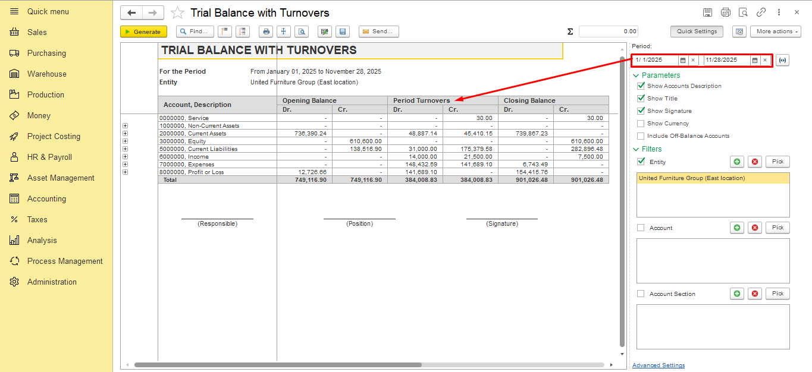The width and height of the screenshot is (812, 372).
Task: Open the start date calendar picker
Action: (683, 60)
